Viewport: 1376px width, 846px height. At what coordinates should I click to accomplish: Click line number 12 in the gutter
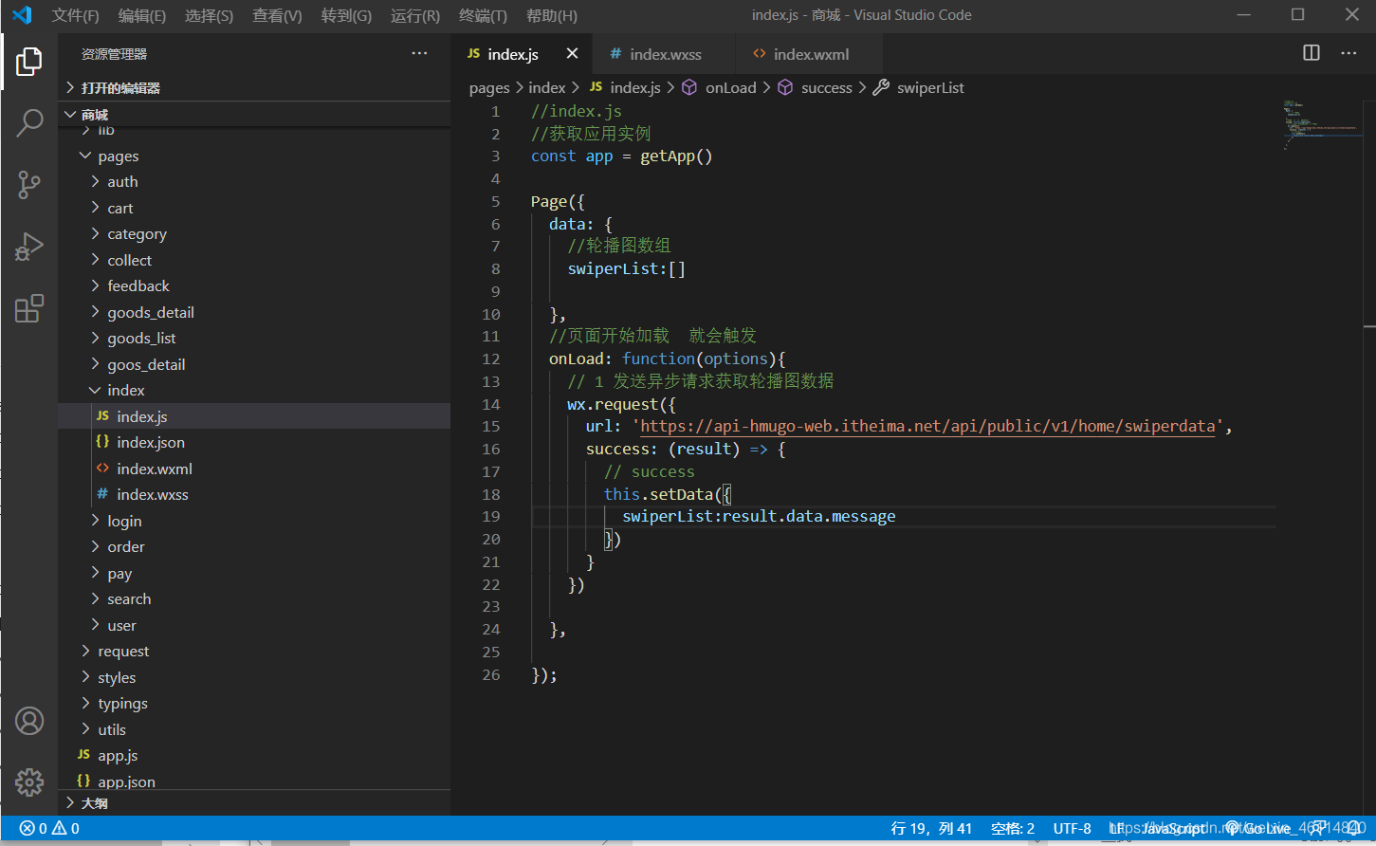(490, 359)
